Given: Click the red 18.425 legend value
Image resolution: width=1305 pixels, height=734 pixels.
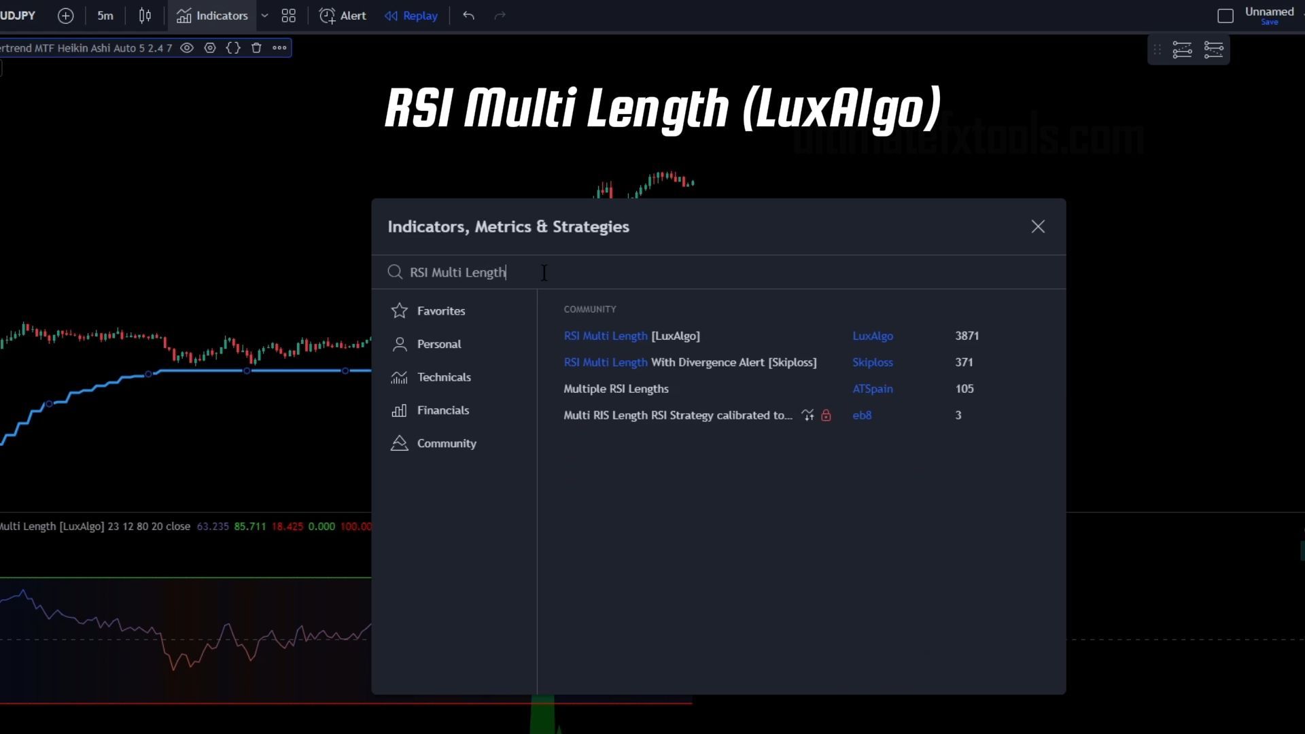Looking at the screenshot, I should click(x=287, y=526).
